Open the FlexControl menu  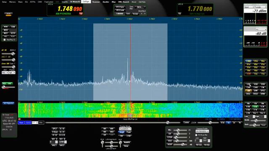pos(49,2)
